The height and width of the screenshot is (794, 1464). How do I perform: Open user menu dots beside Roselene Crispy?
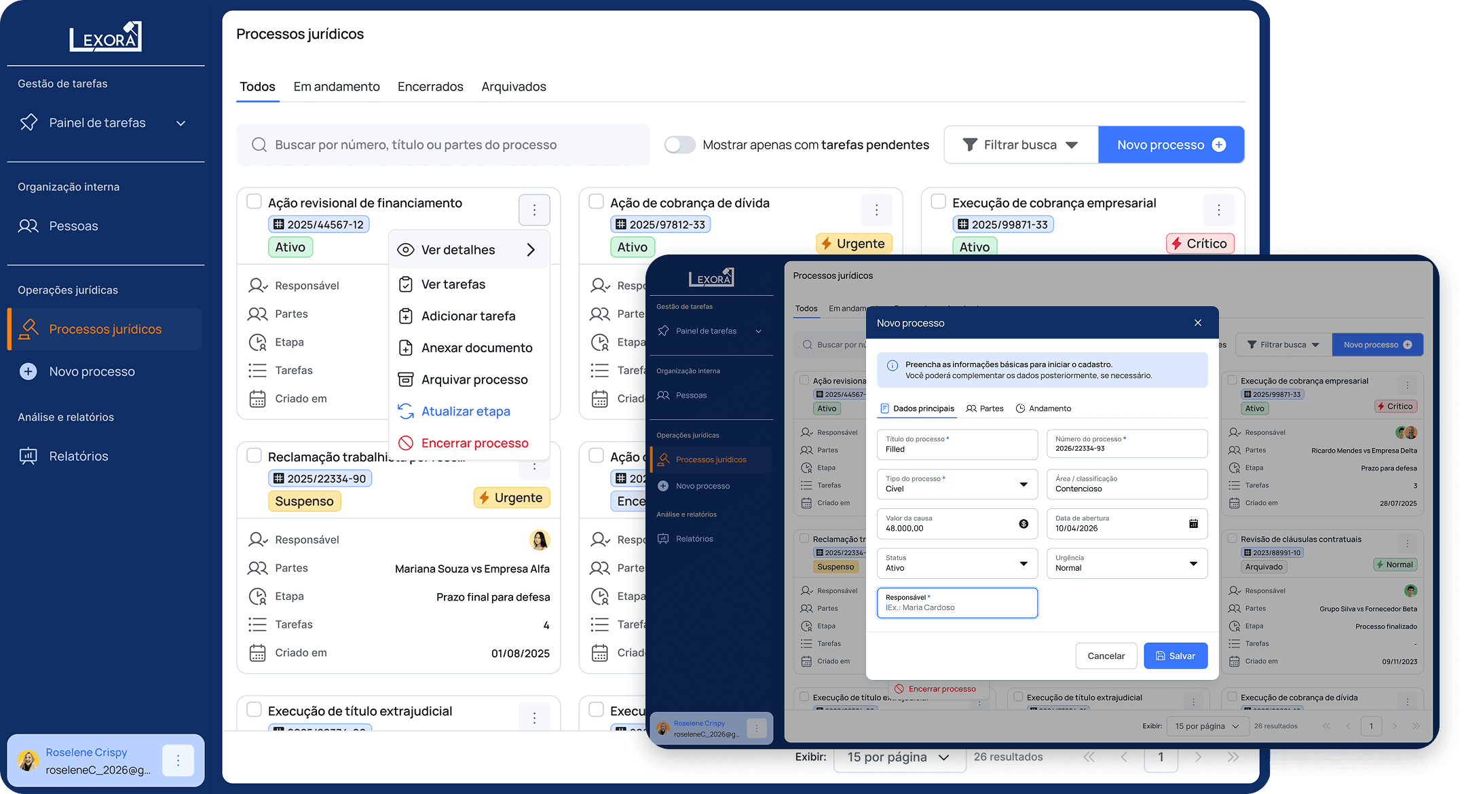[x=178, y=761]
